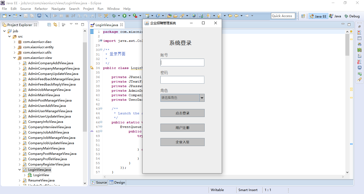Screen dimensions: 364x194
Task: Click the 账号 account input field
Action: 182,63
